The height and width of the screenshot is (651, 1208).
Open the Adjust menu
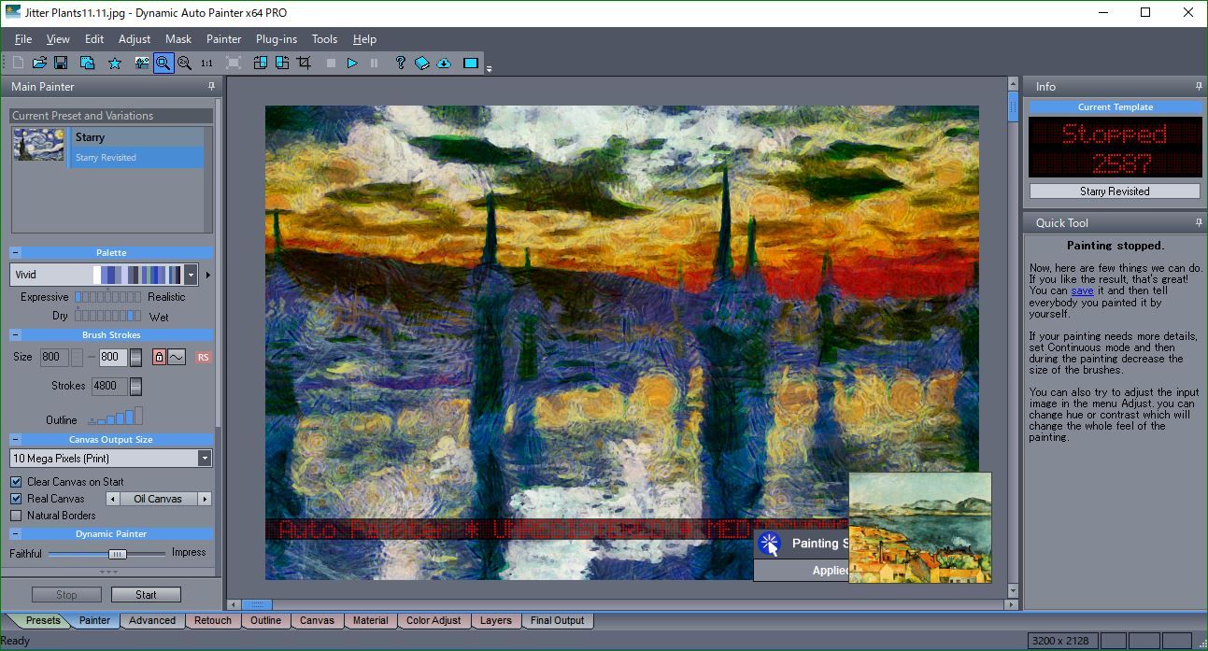point(135,39)
